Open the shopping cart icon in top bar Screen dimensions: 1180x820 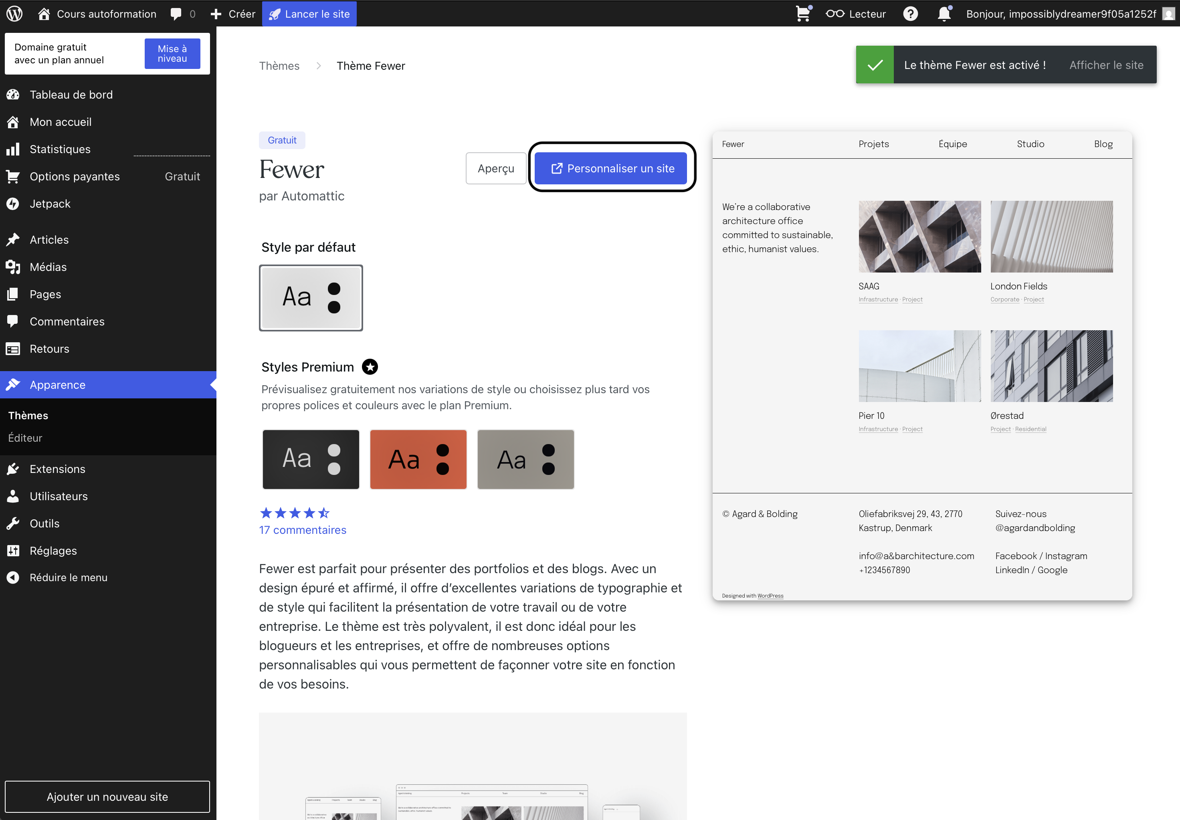(x=803, y=14)
